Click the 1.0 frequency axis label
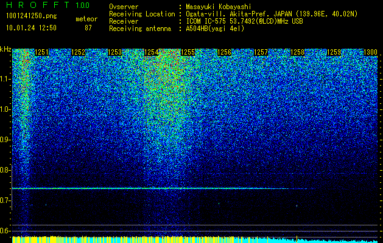Viewport: 383px width, 243px height. click(x=5, y=109)
